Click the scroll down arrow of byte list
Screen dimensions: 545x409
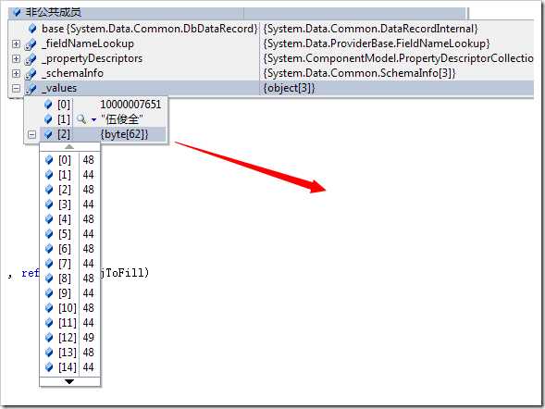[x=69, y=381]
